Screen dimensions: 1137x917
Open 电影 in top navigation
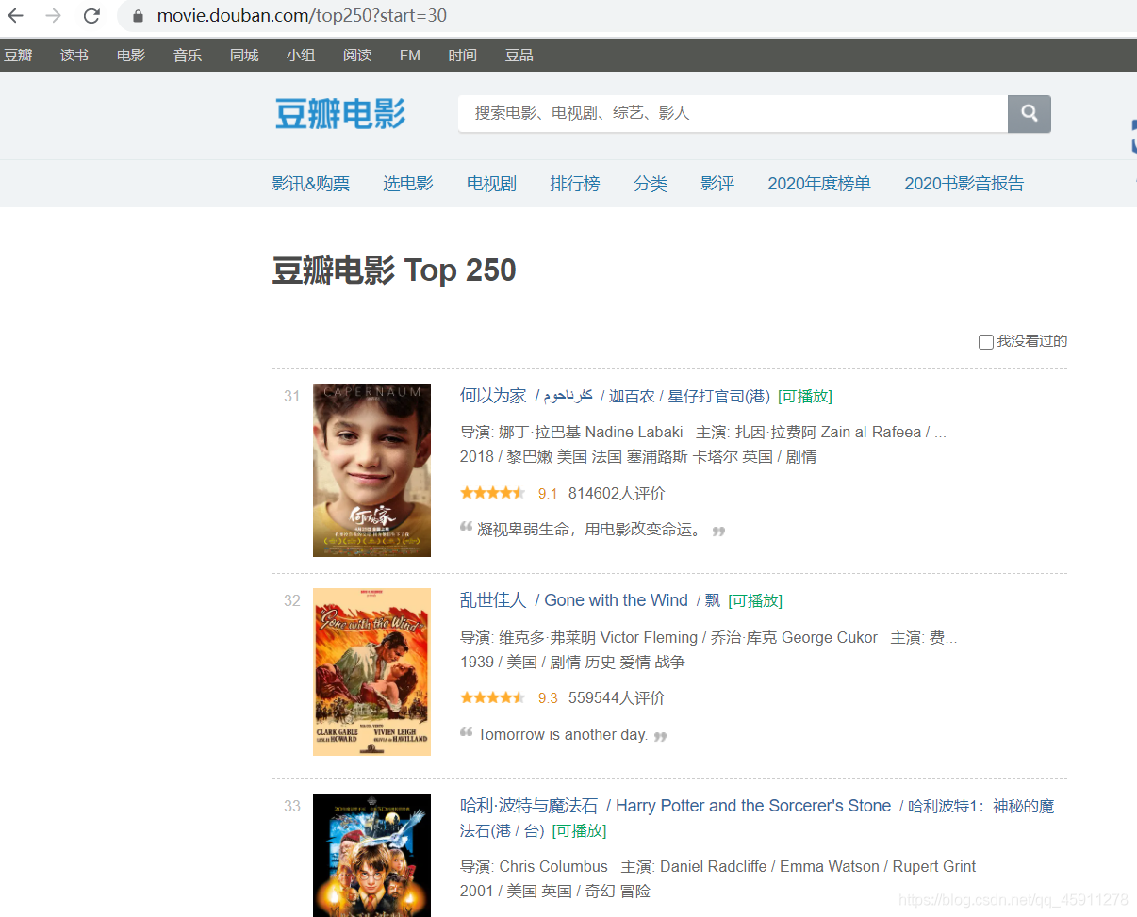(x=131, y=55)
